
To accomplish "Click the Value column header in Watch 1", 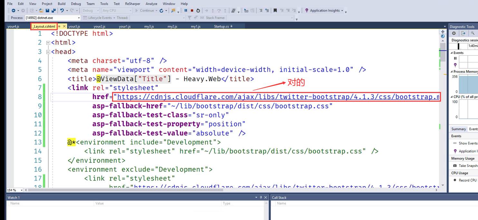I will coord(158,203).
